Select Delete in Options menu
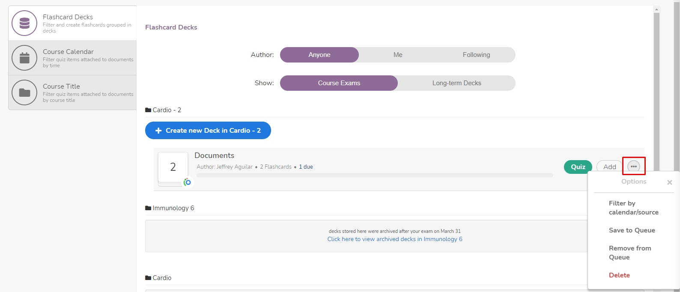Viewport: 680px width, 292px height. tap(619, 275)
